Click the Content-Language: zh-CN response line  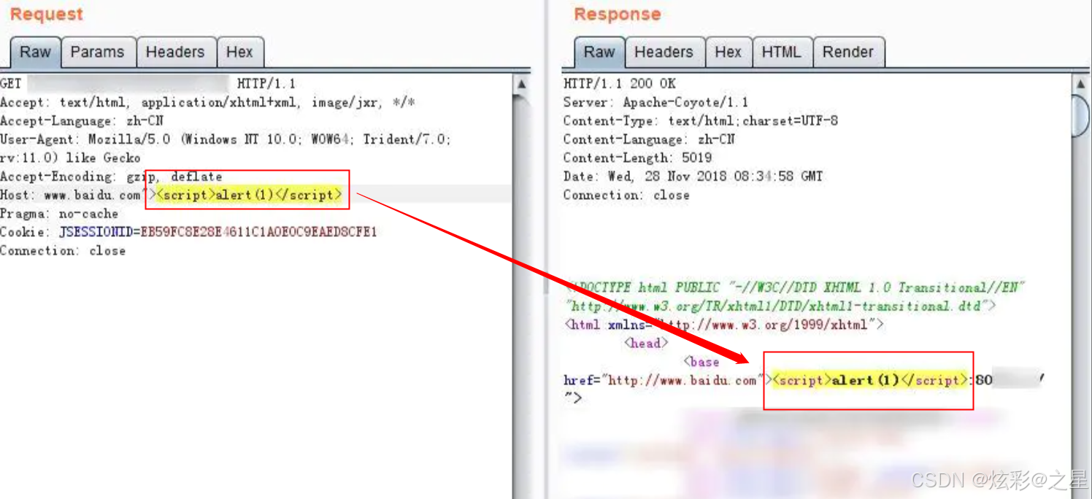pyautogui.click(x=649, y=139)
